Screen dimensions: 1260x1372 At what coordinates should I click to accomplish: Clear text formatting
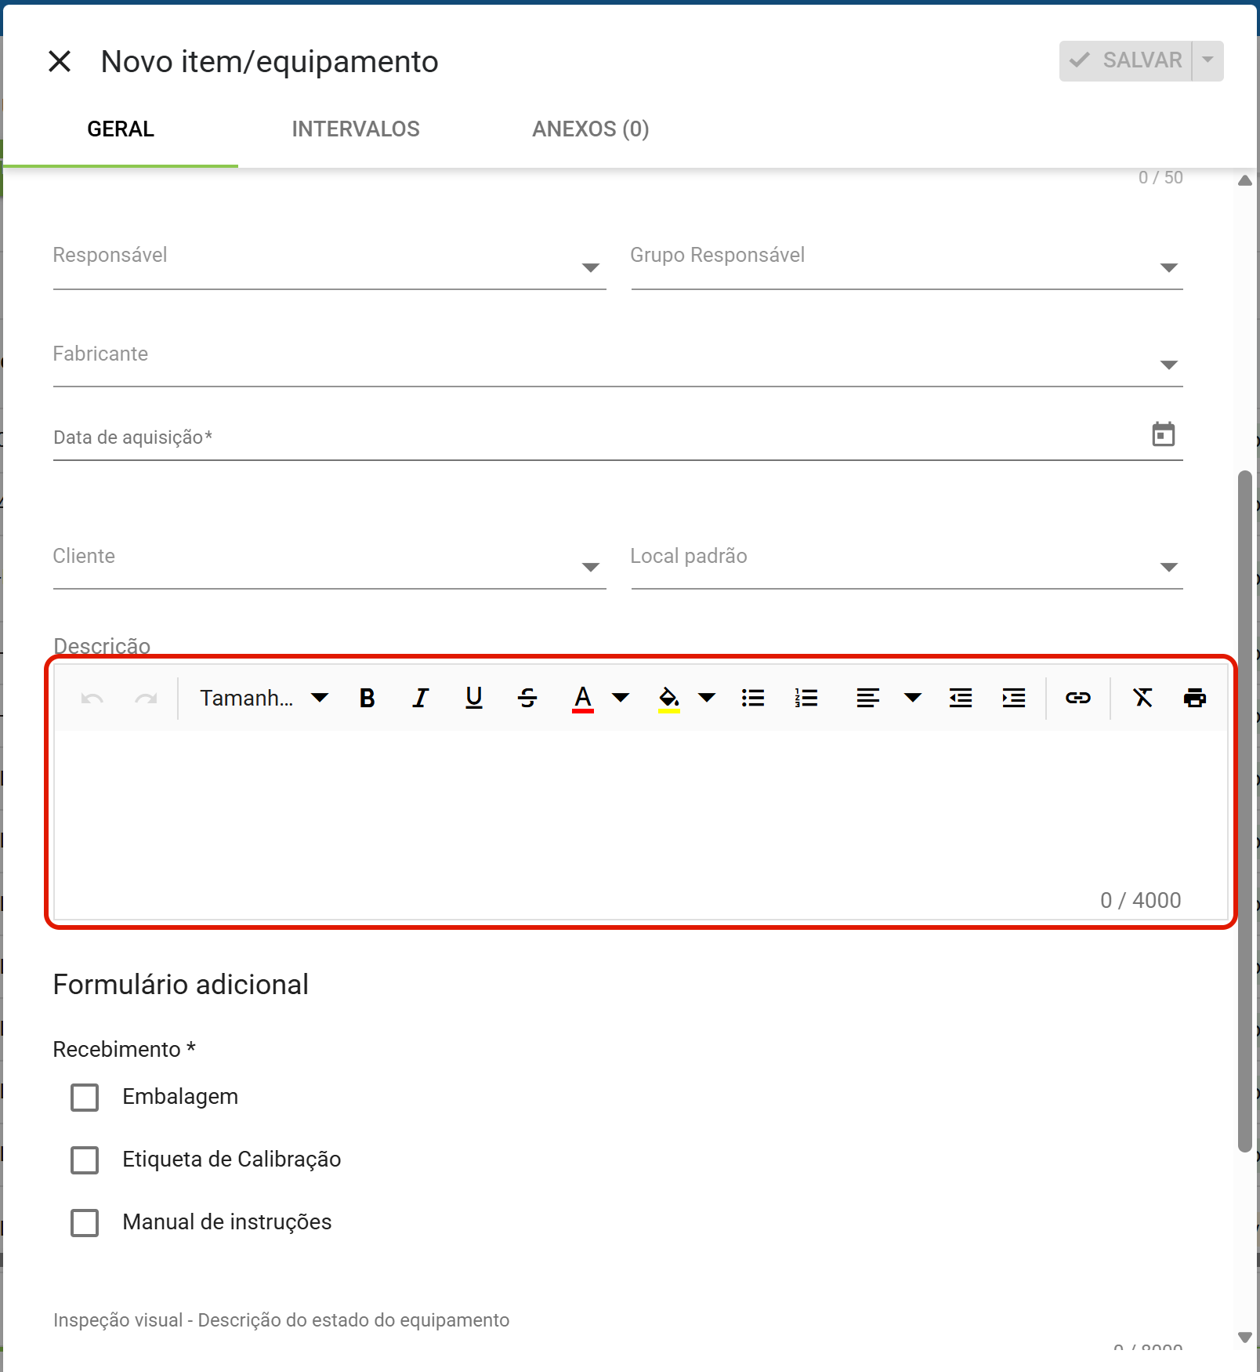click(1142, 698)
